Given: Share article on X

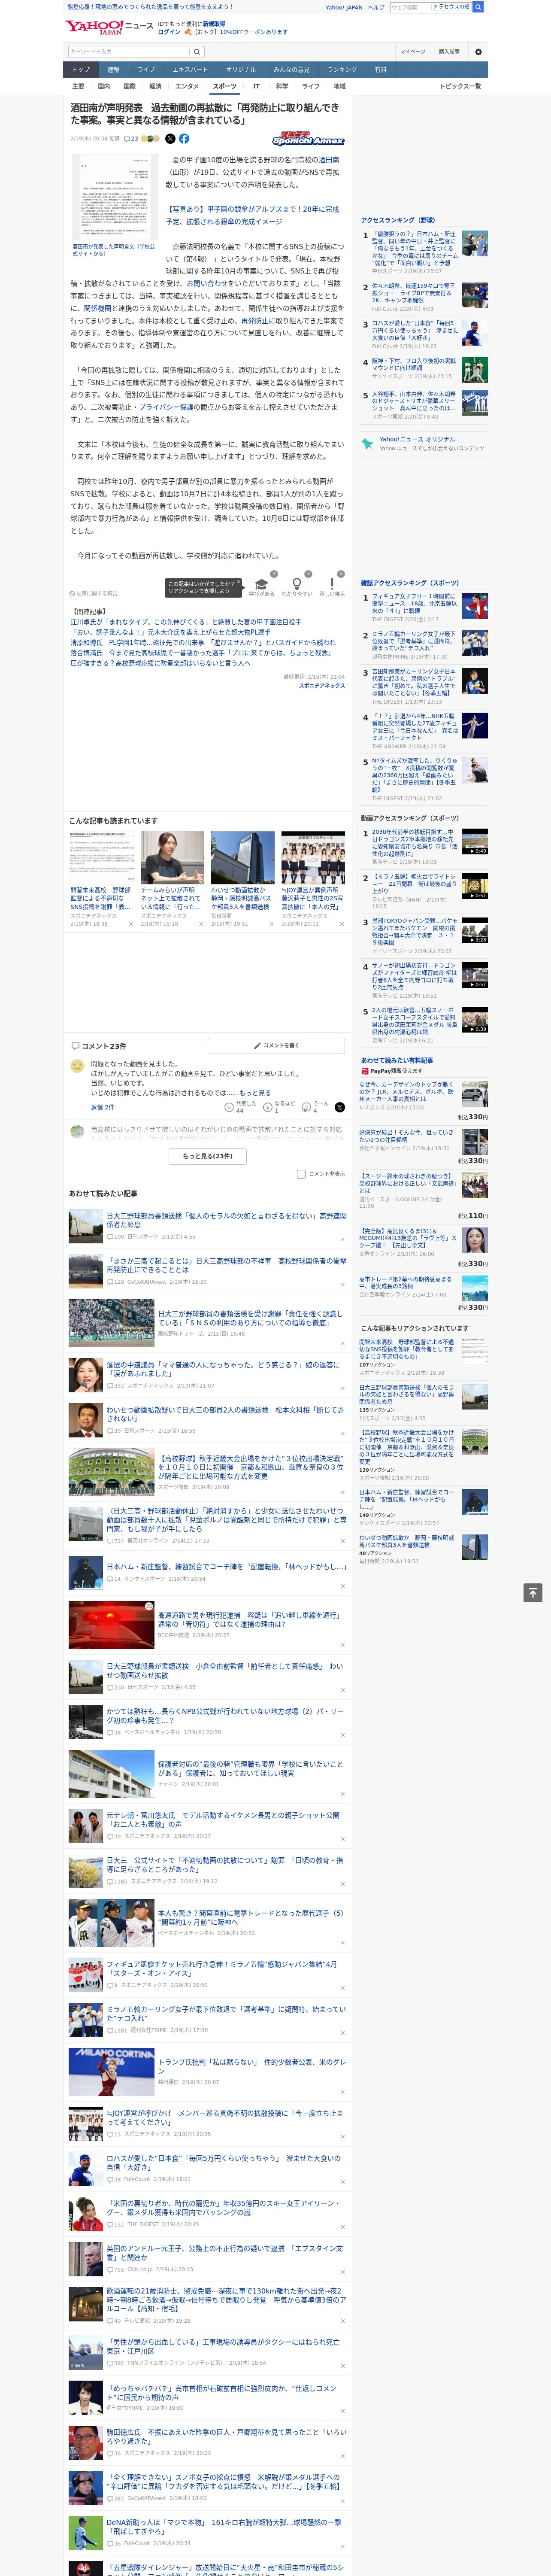Looking at the screenshot, I should 170,139.
